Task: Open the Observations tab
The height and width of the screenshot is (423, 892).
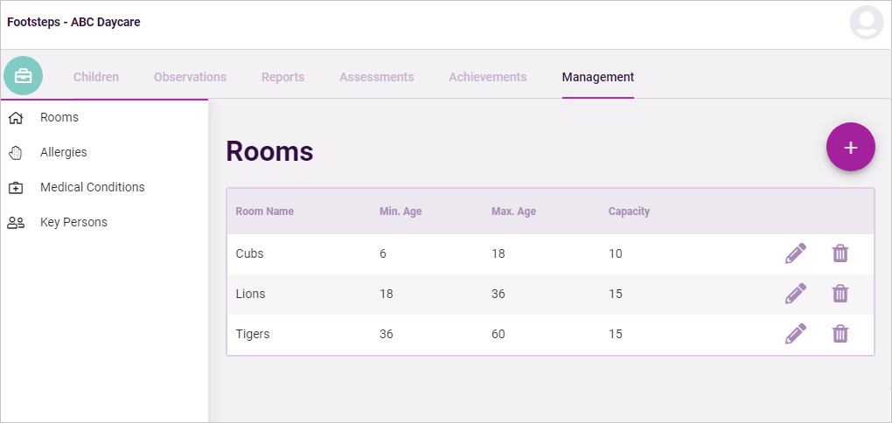Action: (190, 77)
